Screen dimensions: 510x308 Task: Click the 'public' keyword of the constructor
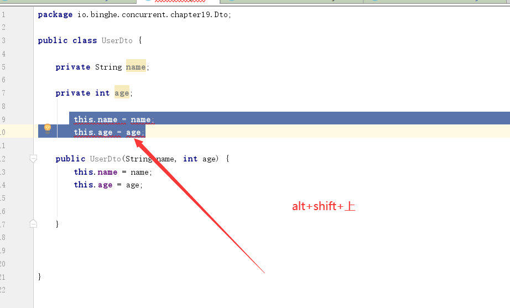point(70,159)
